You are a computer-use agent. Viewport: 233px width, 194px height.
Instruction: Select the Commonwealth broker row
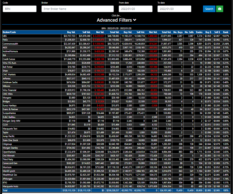click(x=10, y=44)
